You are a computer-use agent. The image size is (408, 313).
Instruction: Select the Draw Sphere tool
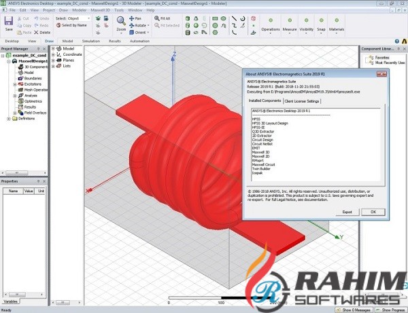[x=196, y=25]
